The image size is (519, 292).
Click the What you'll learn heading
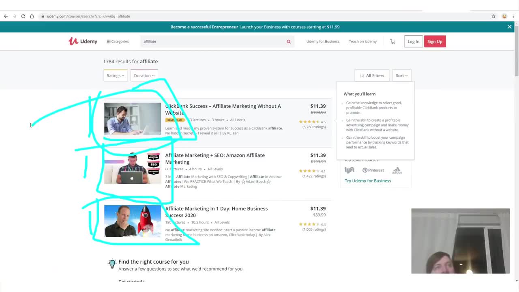[x=359, y=94]
